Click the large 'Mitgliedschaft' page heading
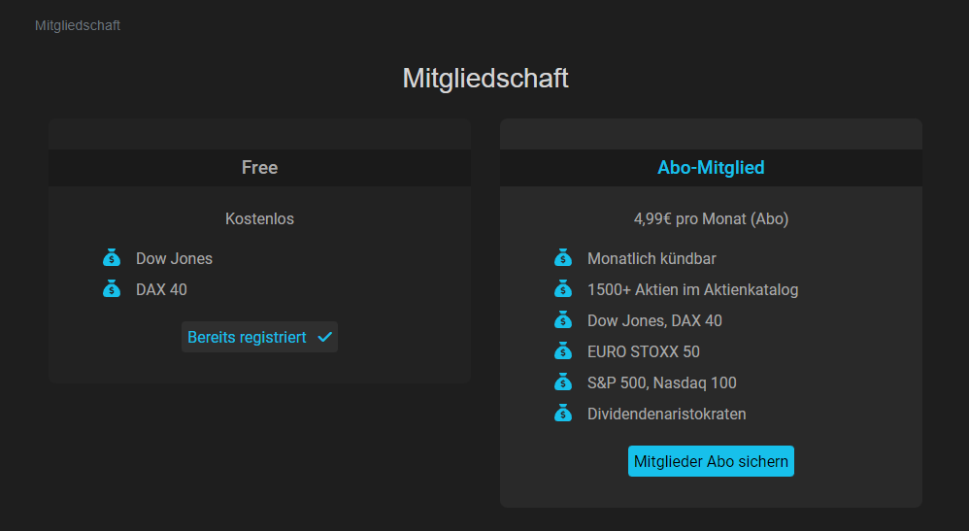 [x=485, y=79]
